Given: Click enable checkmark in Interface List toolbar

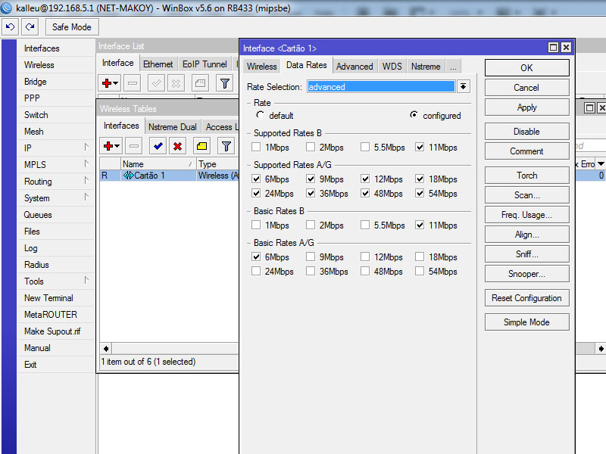Looking at the screenshot, I should tap(157, 83).
